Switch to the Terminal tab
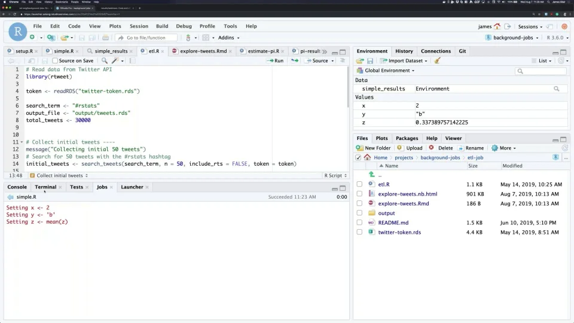This screenshot has height=323, width=574. [x=45, y=187]
